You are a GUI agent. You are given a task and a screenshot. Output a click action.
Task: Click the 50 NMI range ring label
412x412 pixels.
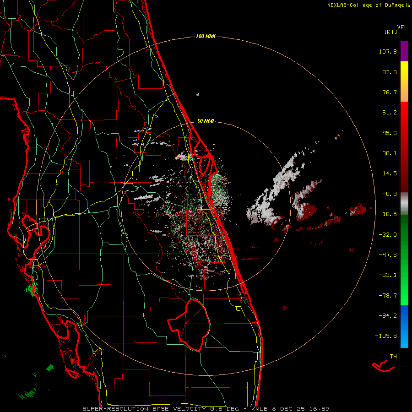(206, 121)
